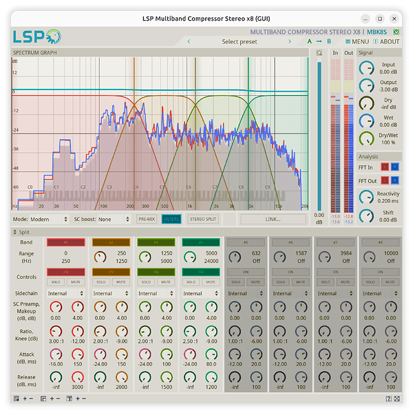
Task: Go to the previous preset arrow
Action: 189,41
